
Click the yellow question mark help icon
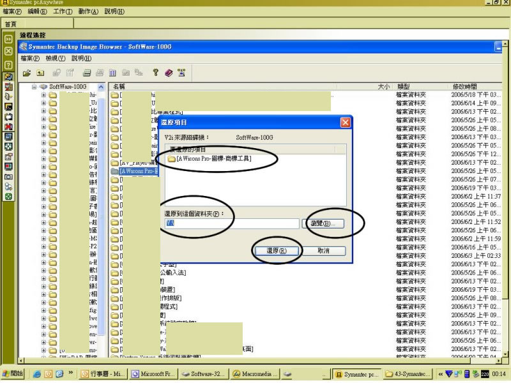(155, 73)
